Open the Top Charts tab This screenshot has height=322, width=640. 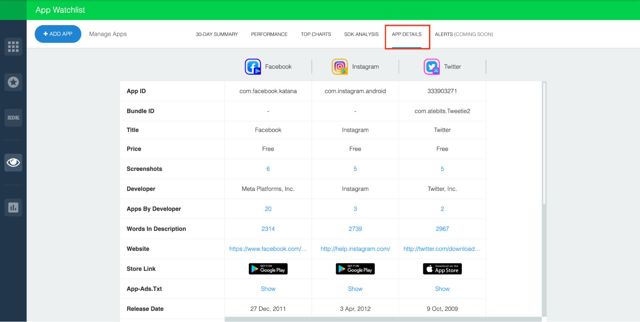316,34
